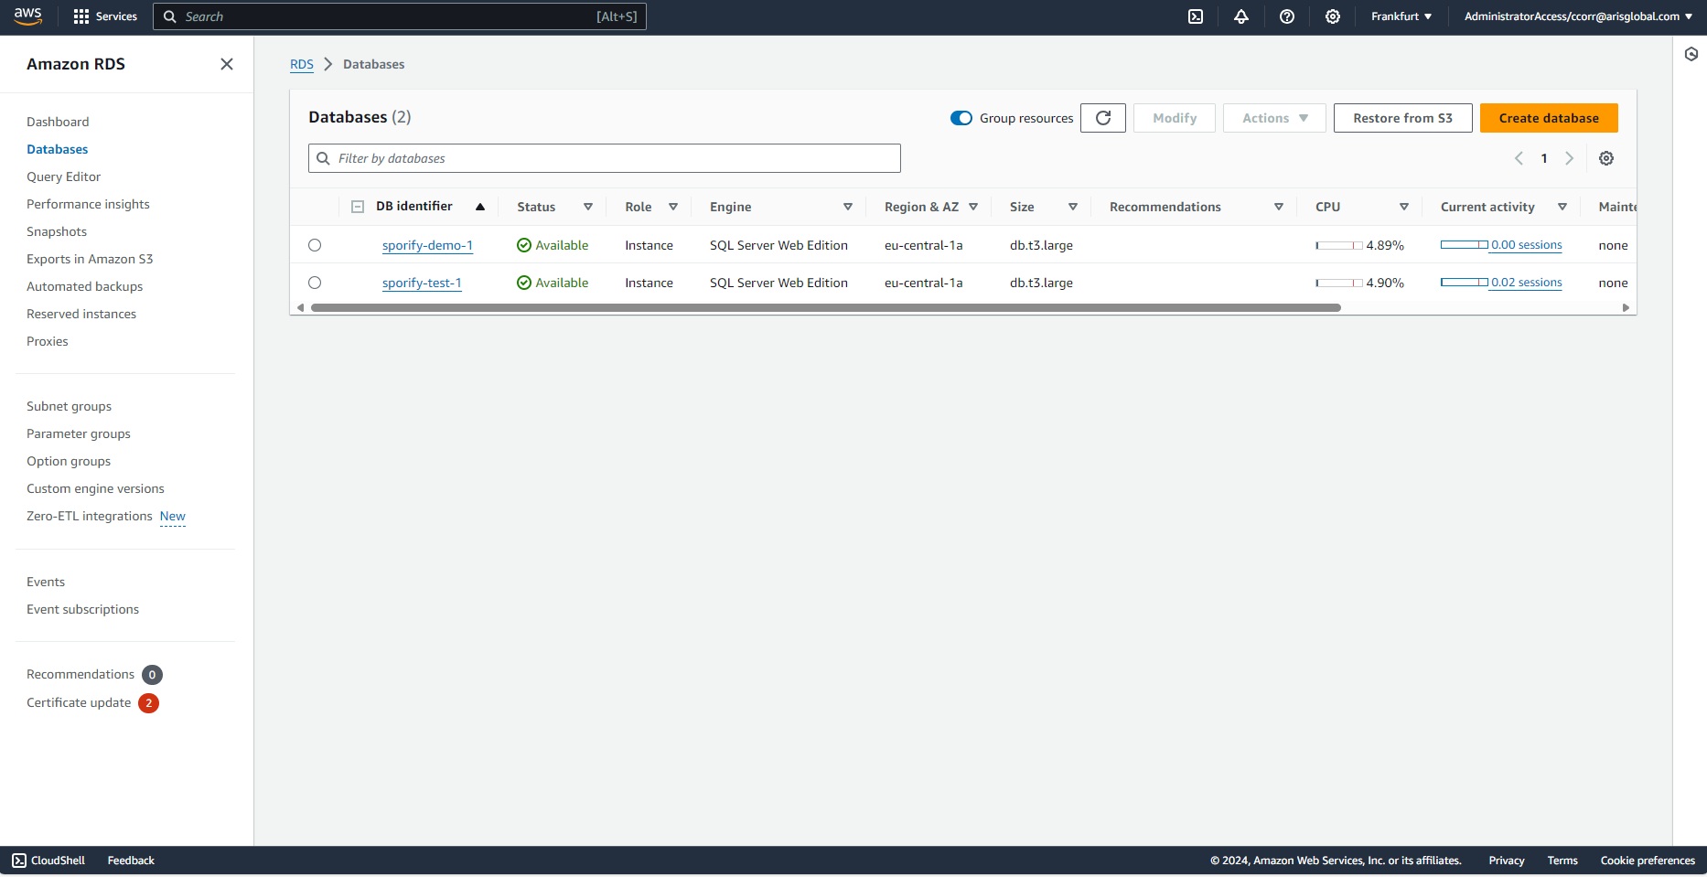Screen dimensions: 1707x877
Task: Open CloudShell from the top navigation bar
Action: (x=1196, y=16)
